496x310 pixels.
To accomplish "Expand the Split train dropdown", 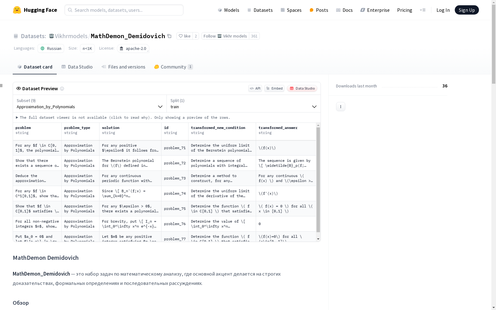I will coord(244,104).
